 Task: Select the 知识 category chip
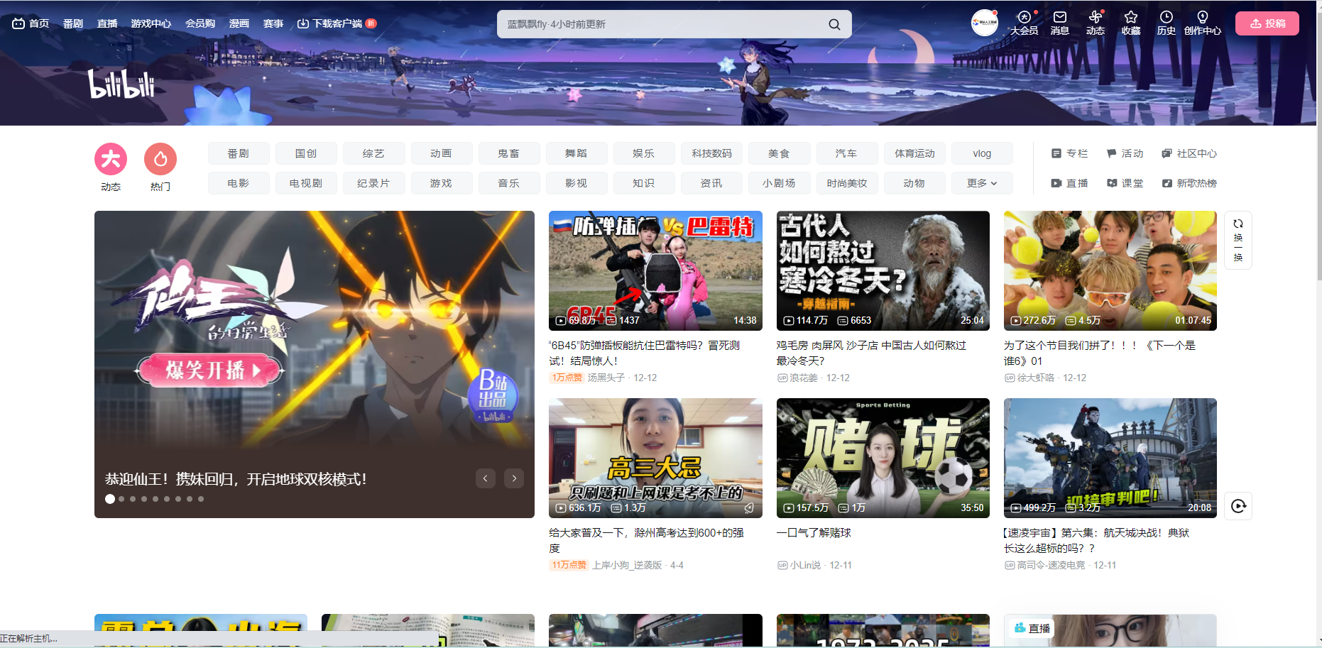point(644,183)
